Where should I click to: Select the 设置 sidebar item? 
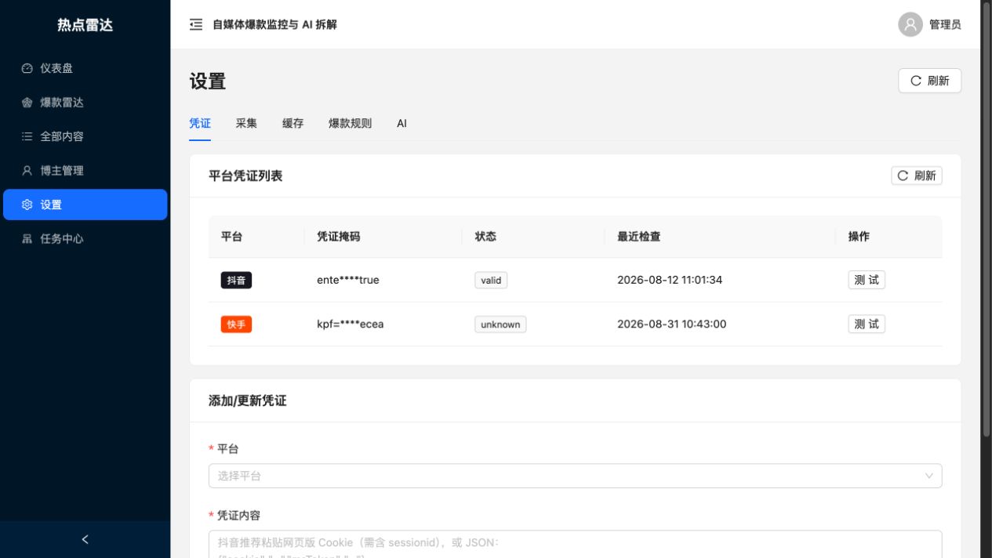[x=85, y=205]
